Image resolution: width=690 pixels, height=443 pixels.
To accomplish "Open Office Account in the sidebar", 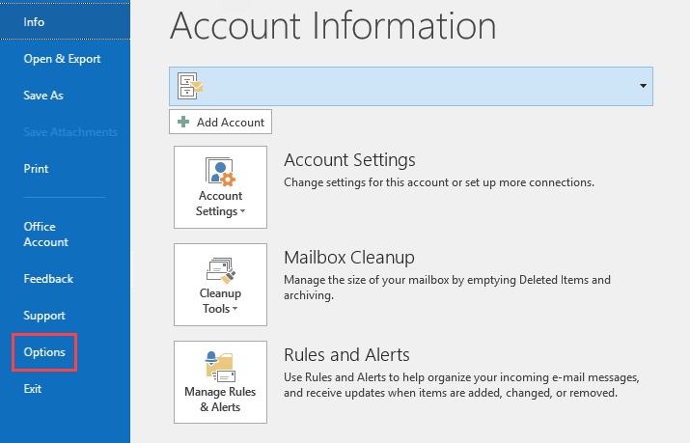I will click(x=46, y=235).
